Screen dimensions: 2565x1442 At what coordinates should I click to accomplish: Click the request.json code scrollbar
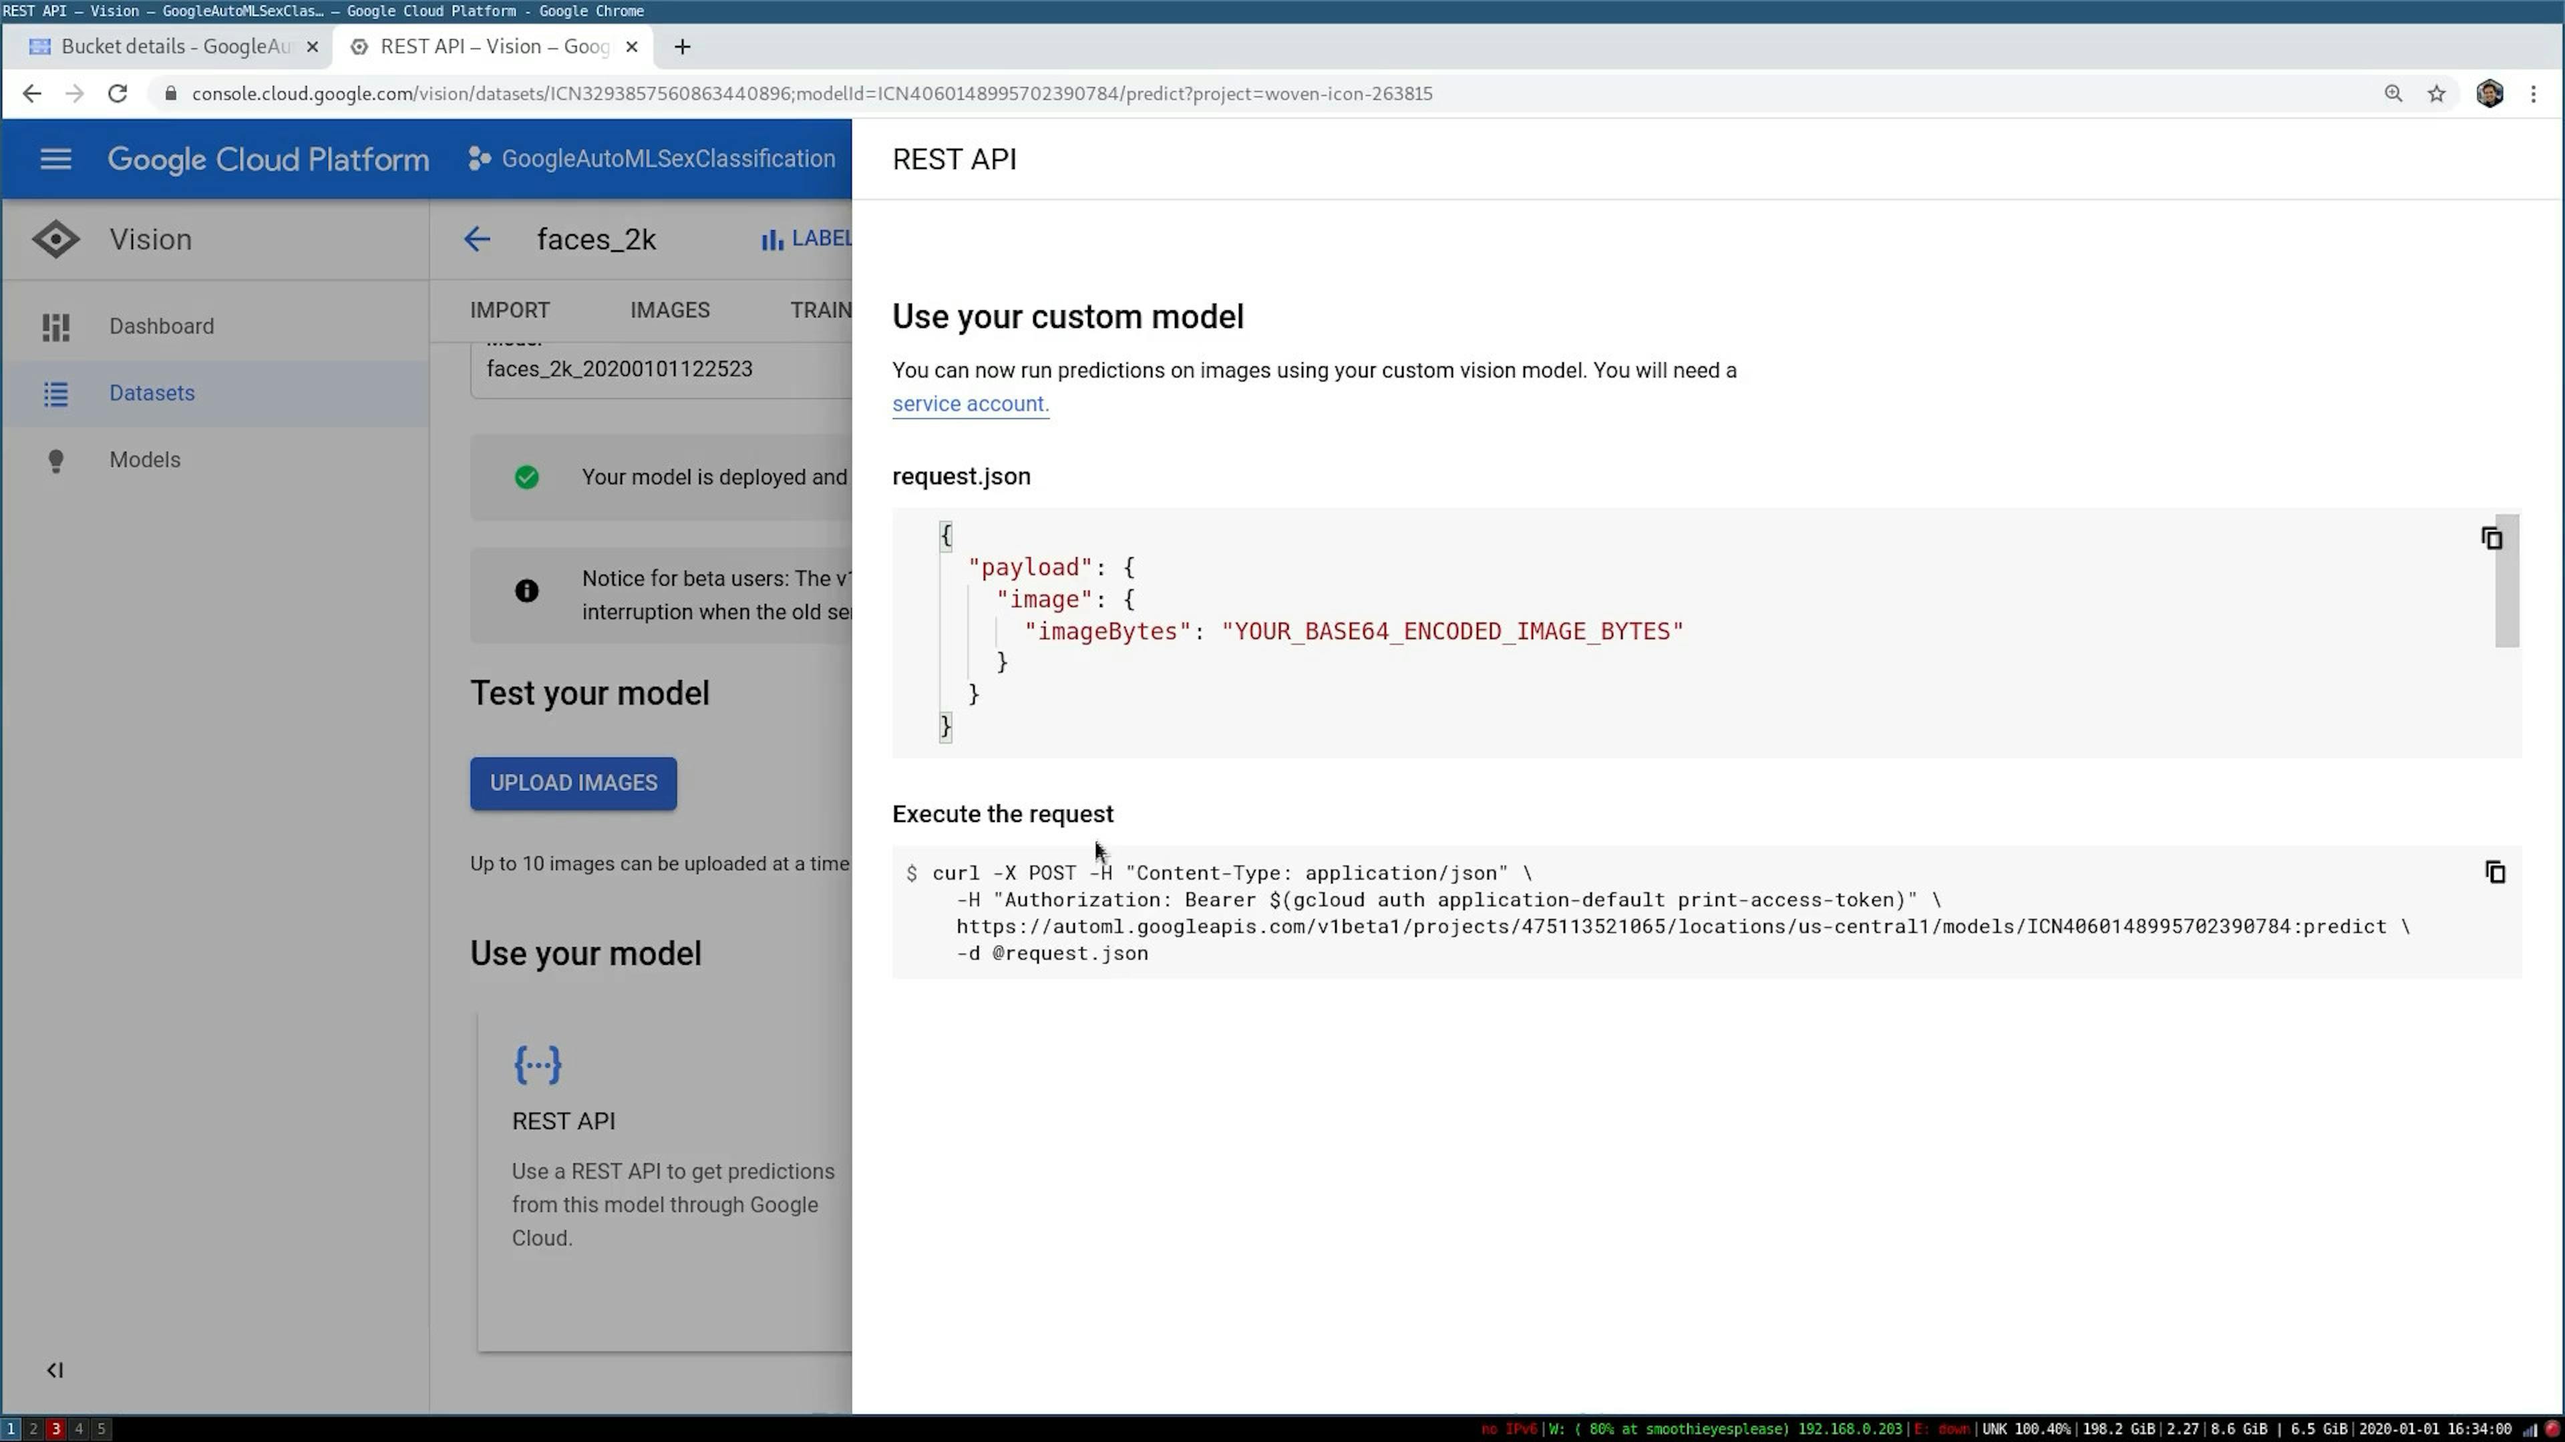[x=2506, y=581]
